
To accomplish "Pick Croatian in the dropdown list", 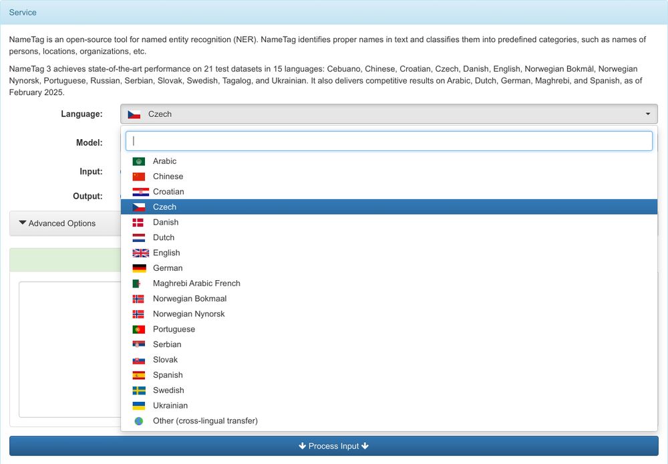I will coord(389,192).
